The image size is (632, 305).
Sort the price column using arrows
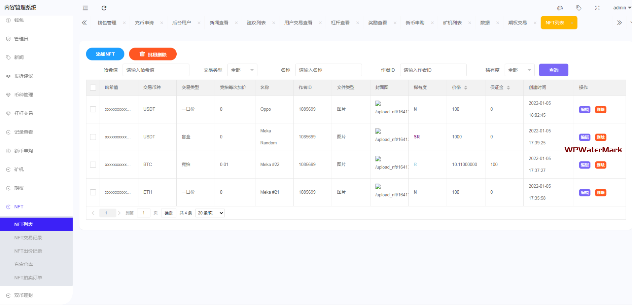pos(466,87)
